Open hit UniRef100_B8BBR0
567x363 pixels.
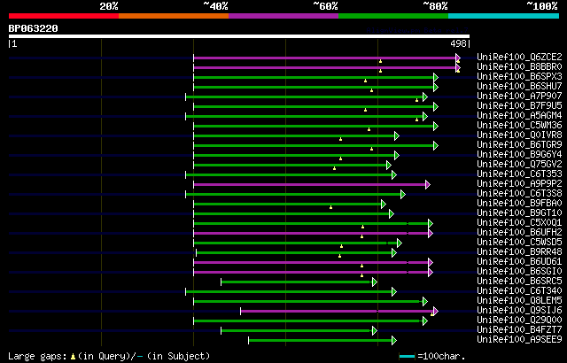[x=519, y=66]
